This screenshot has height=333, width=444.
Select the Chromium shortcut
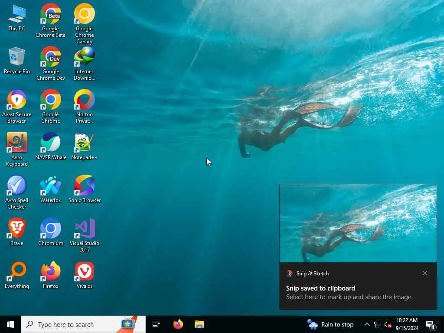[51, 232]
